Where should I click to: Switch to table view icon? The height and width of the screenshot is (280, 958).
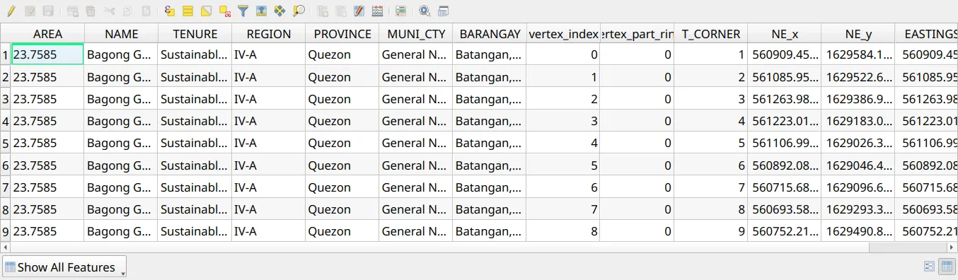click(x=946, y=267)
